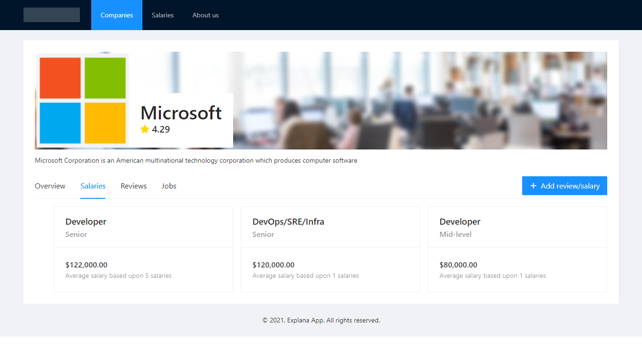Image resolution: width=642 pixels, height=361 pixels.
Task: Click the Microsoft four-color logo image
Action: coord(82,100)
